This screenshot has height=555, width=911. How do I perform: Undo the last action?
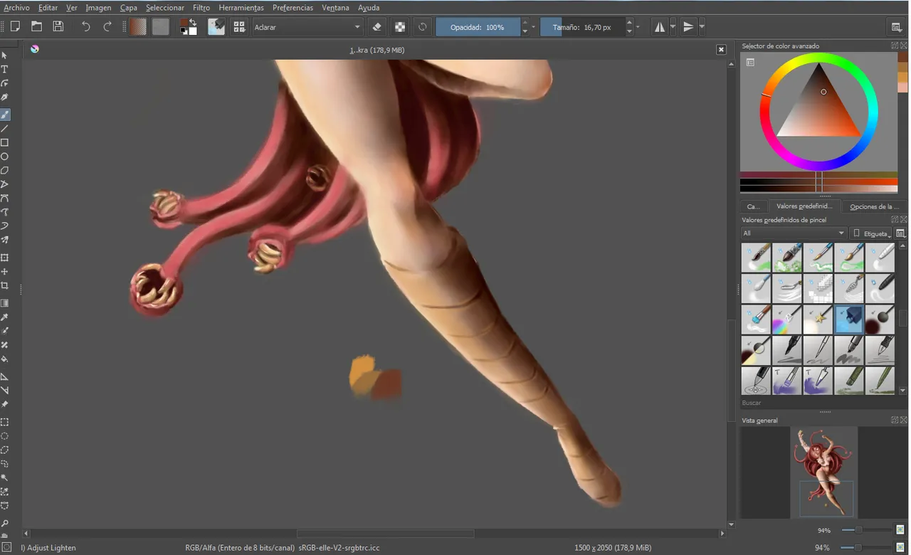[x=85, y=27]
